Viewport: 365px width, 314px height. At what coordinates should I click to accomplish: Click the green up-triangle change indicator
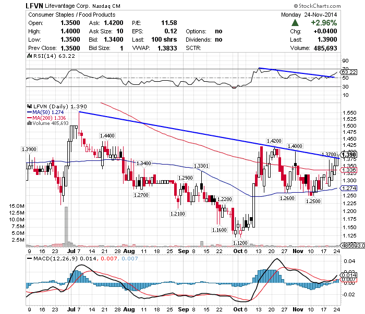[295, 23]
